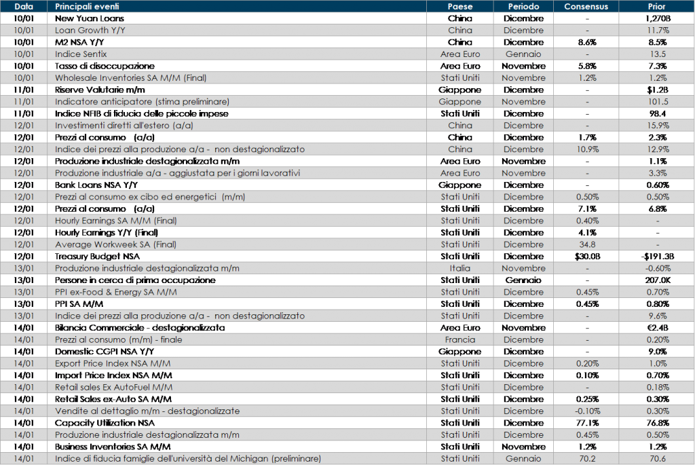This screenshot has height=465, width=695.
Task: Click the Italia country cell
Action: [x=460, y=268]
